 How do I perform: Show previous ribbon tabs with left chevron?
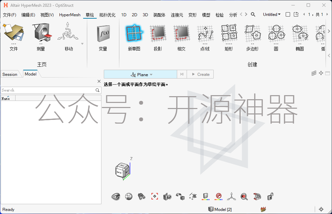[241, 14]
